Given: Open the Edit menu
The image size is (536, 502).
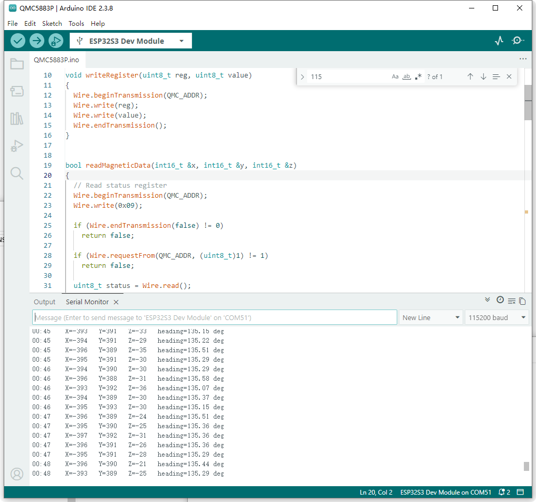Looking at the screenshot, I should pos(30,24).
